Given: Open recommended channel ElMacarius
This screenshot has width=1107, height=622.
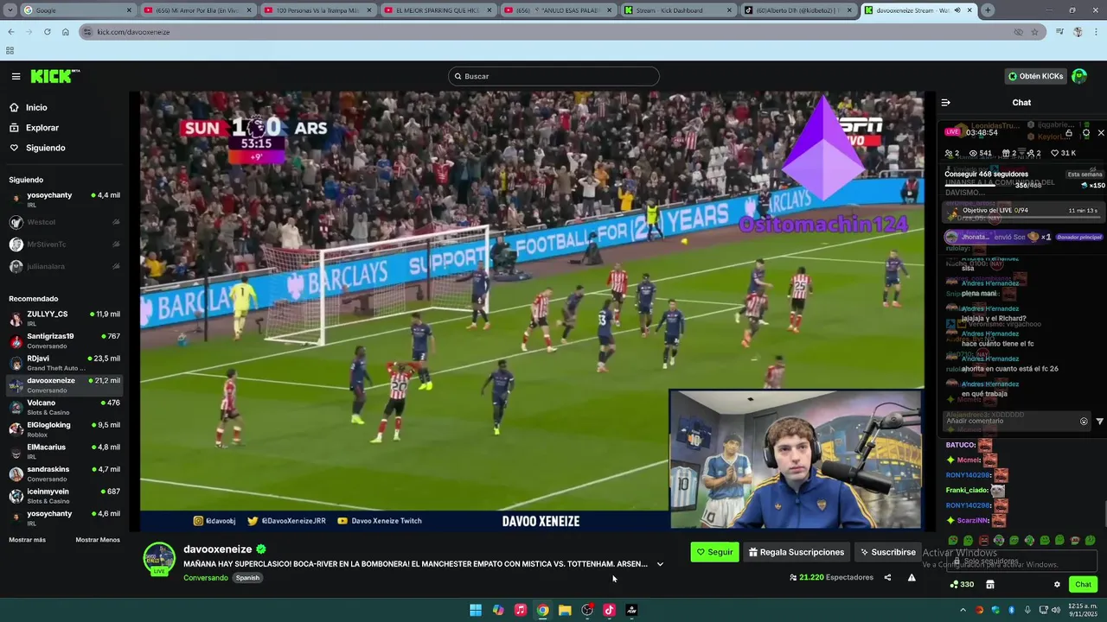Looking at the screenshot, I should click(65, 451).
